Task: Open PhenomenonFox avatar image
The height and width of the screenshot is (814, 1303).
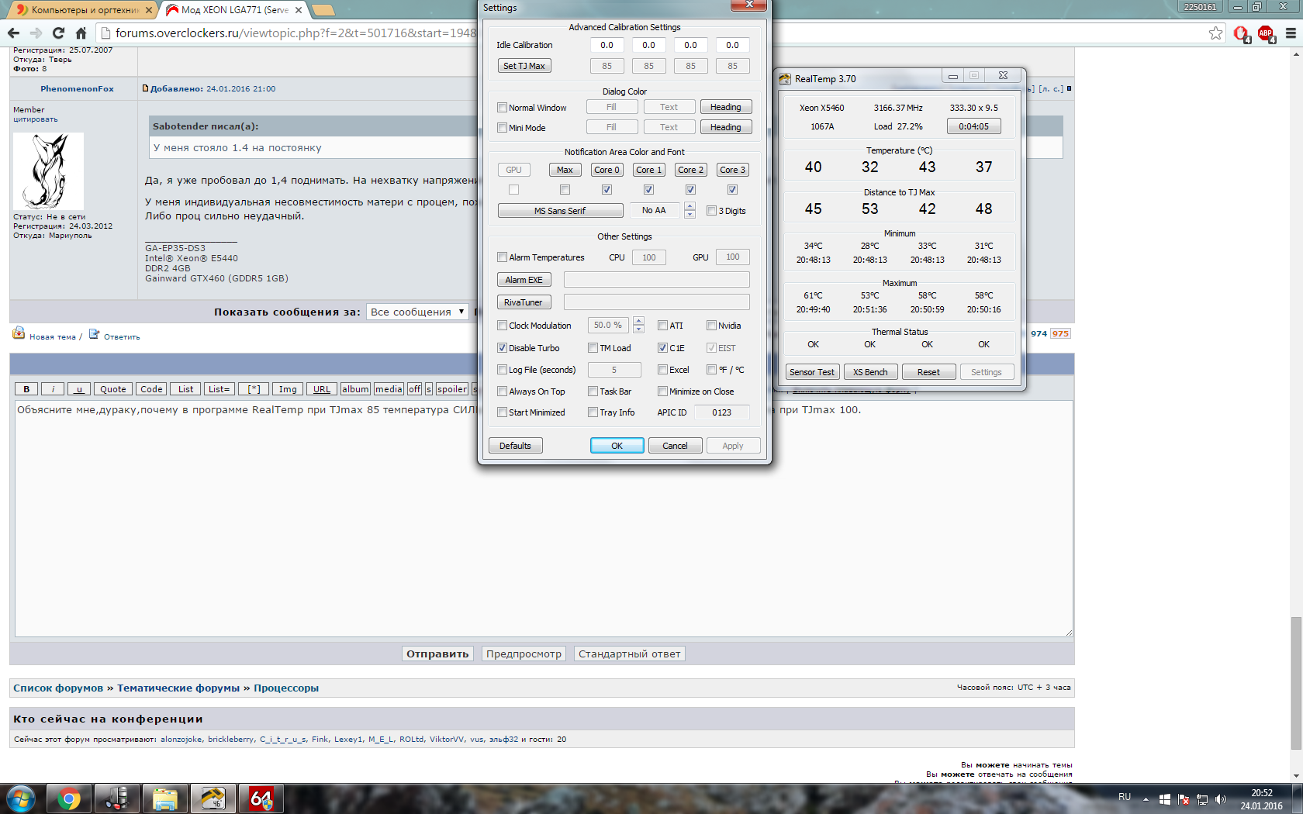Action: [48, 171]
